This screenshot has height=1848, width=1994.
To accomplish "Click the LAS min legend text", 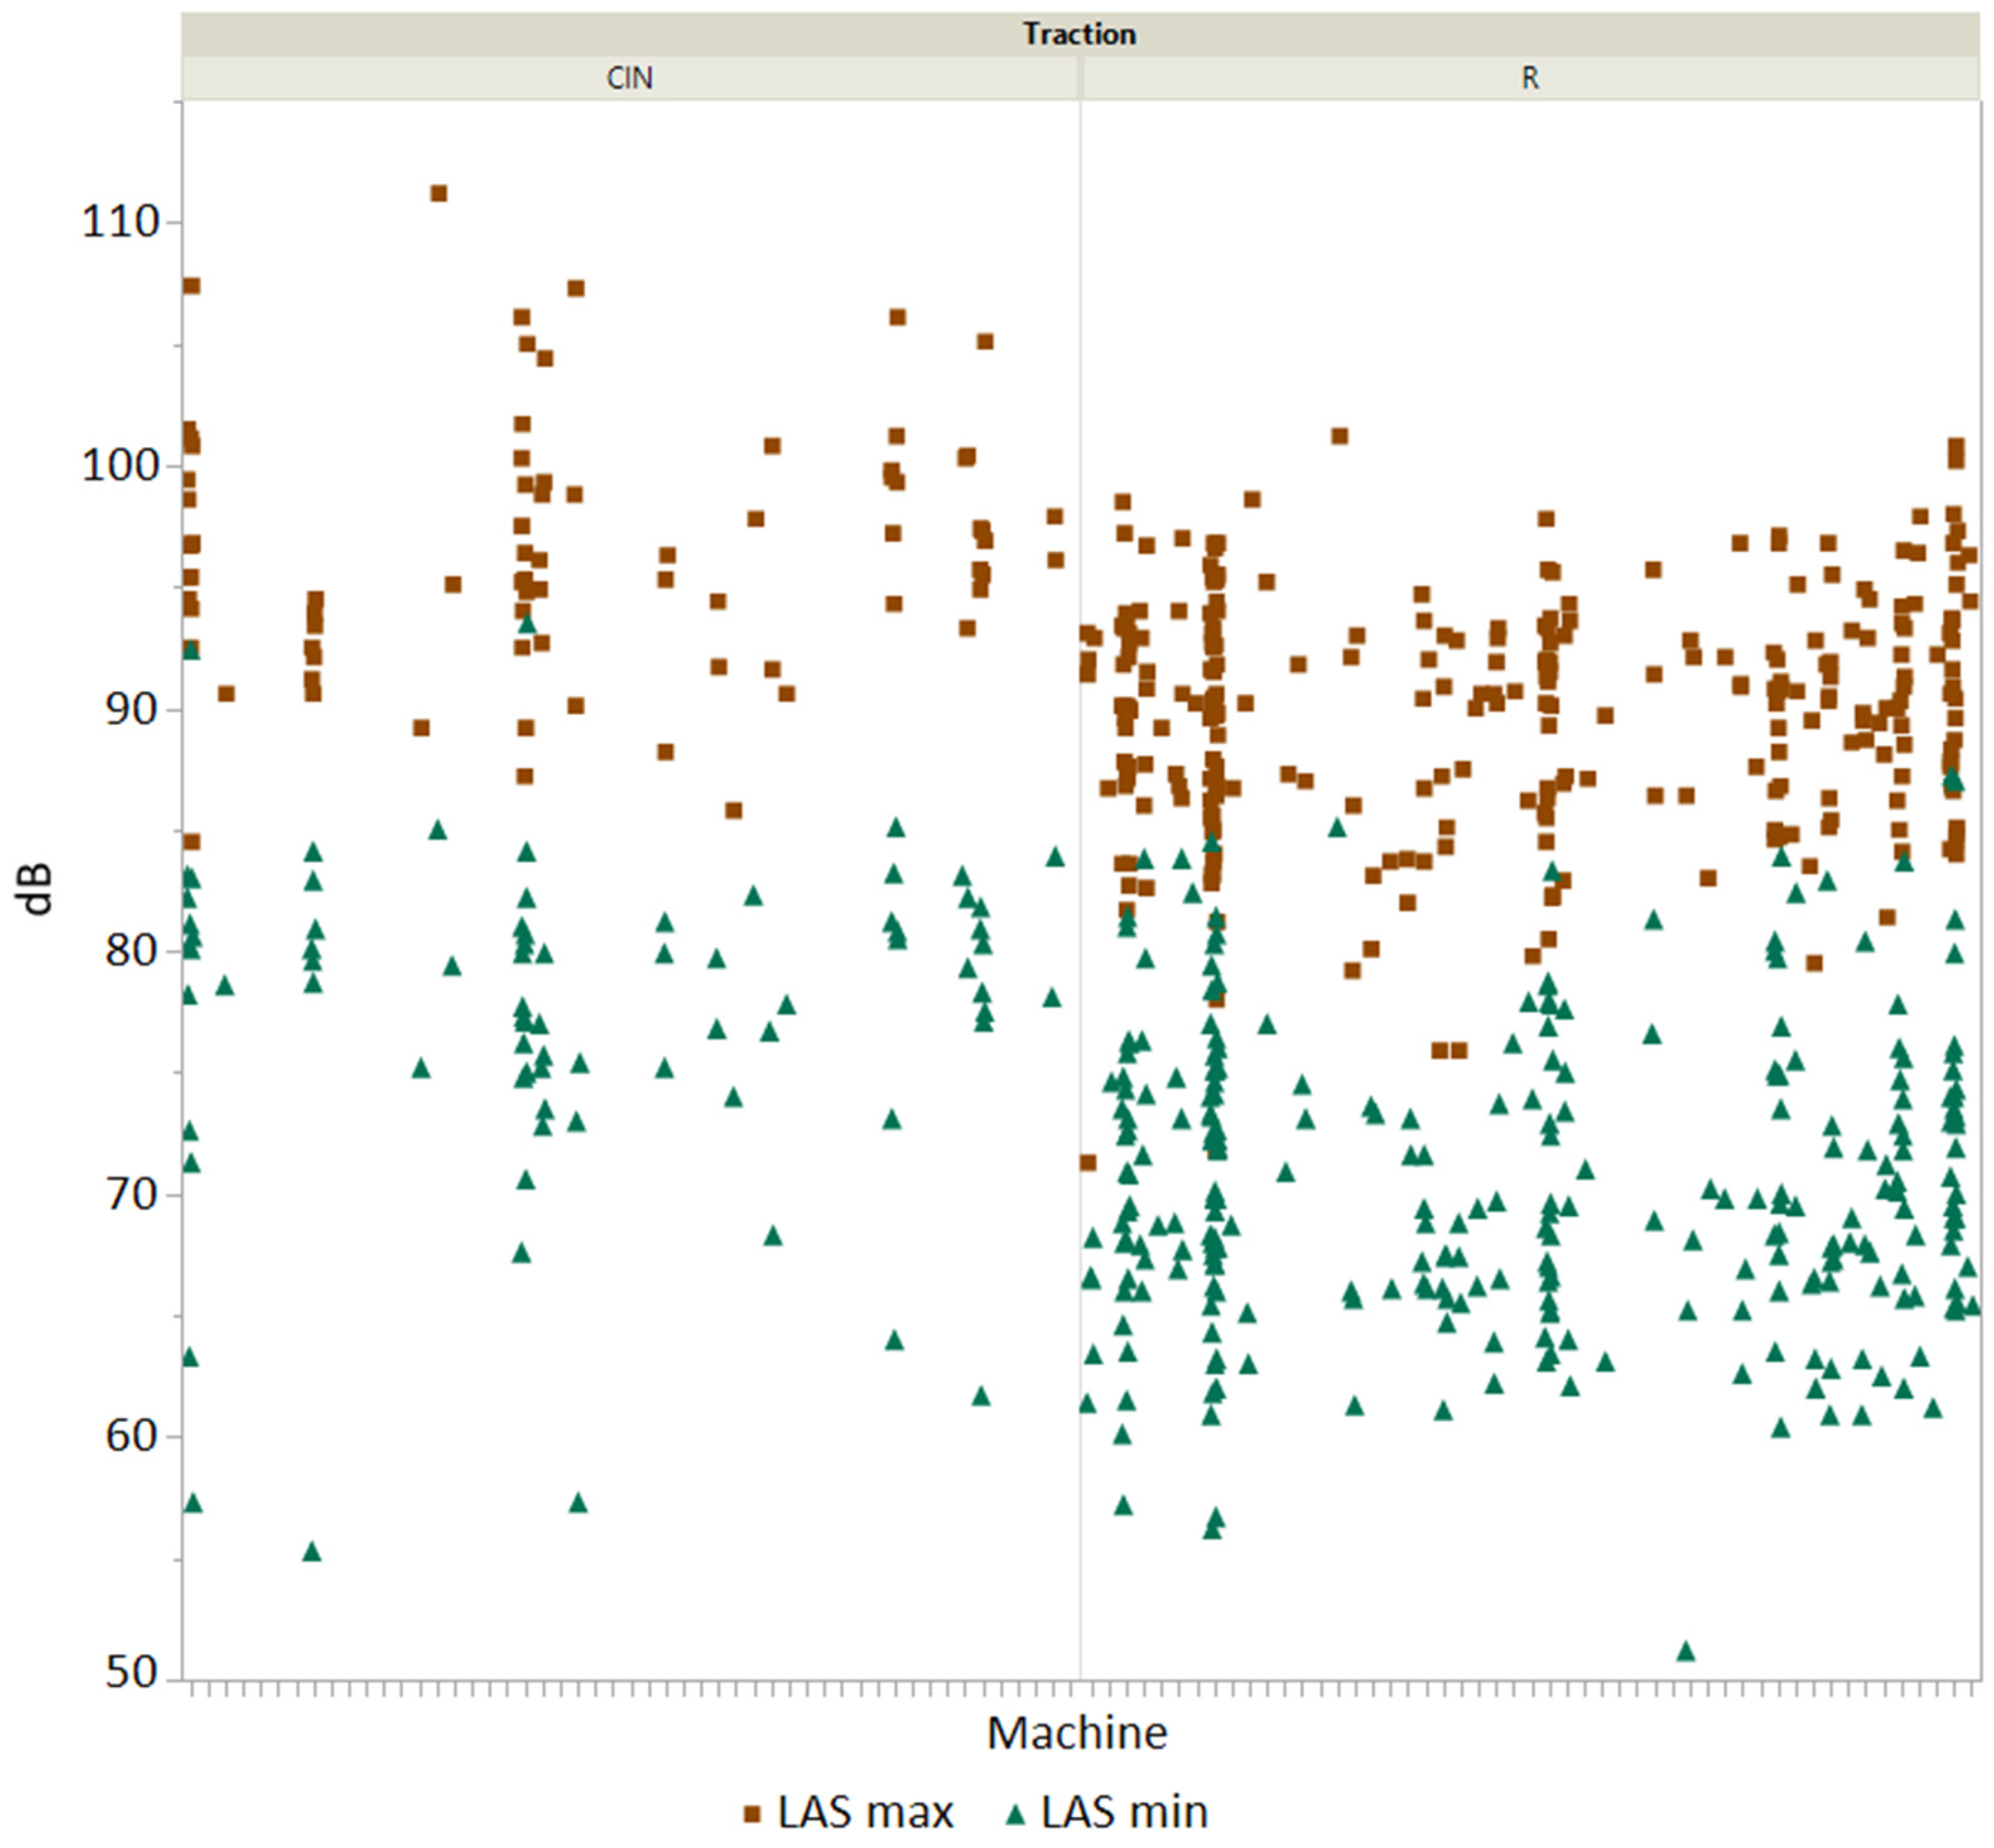I will (x=1124, y=1811).
